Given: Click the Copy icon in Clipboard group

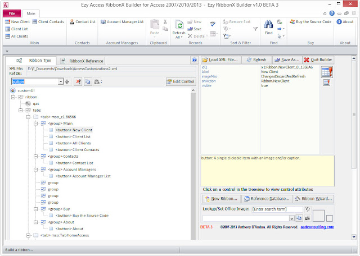Looking at the screenshot, I should pos(165,29).
